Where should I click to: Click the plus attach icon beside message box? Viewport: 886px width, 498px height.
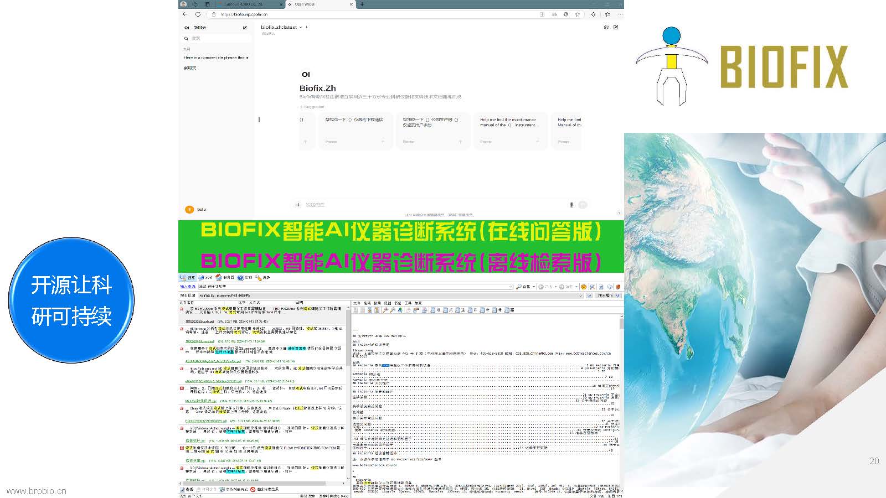298,205
